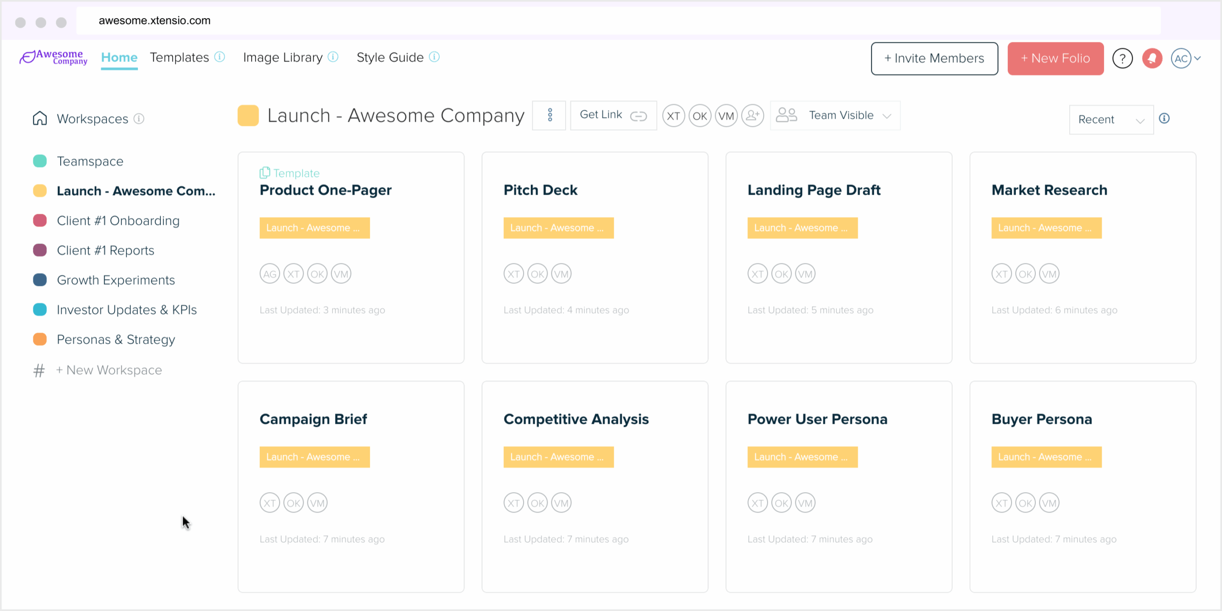The height and width of the screenshot is (611, 1222).
Task: Open the AC account dropdown chevron
Action: (1198, 58)
